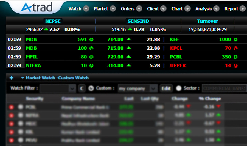The image size is (247, 146).
Task: Open the Orders menu dropdown arrow
Action: (x=139, y=9)
